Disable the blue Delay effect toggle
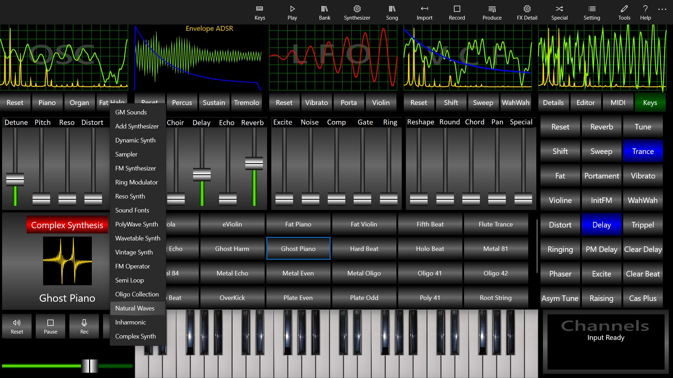673x378 pixels. (601, 225)
